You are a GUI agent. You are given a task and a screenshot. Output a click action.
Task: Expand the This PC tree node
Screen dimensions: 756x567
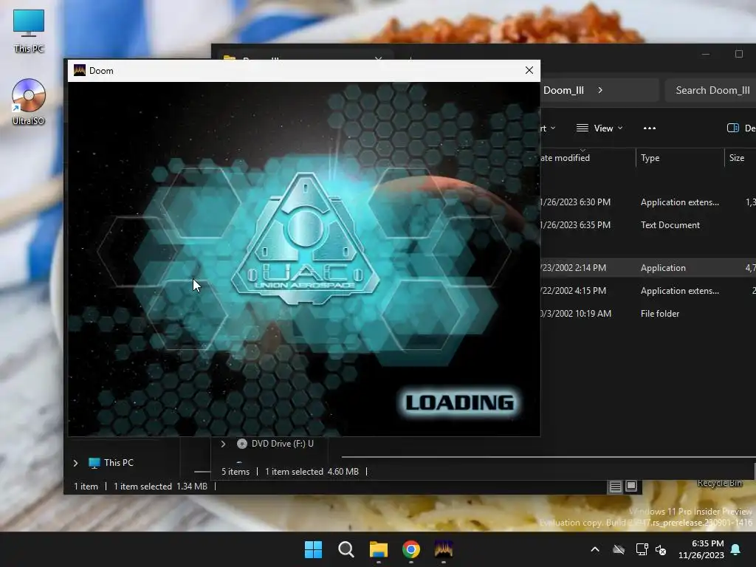(x=76, y=463)
